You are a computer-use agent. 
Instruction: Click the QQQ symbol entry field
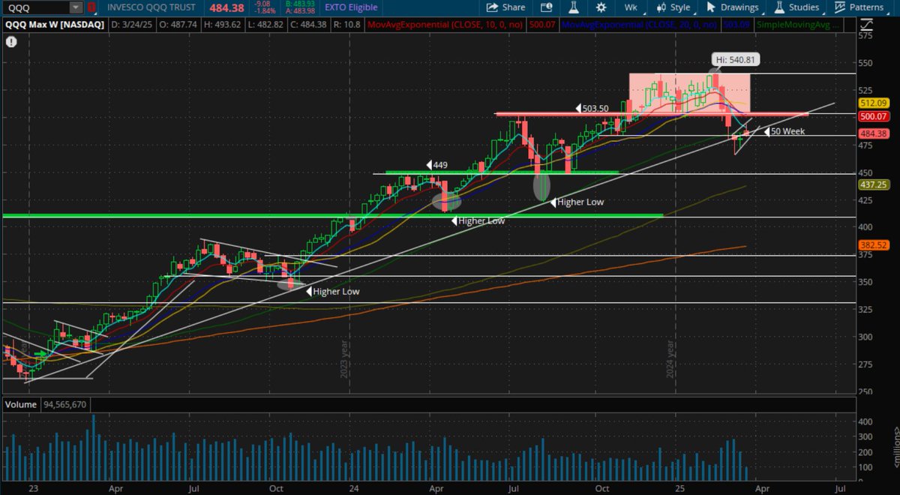point(36,7)
